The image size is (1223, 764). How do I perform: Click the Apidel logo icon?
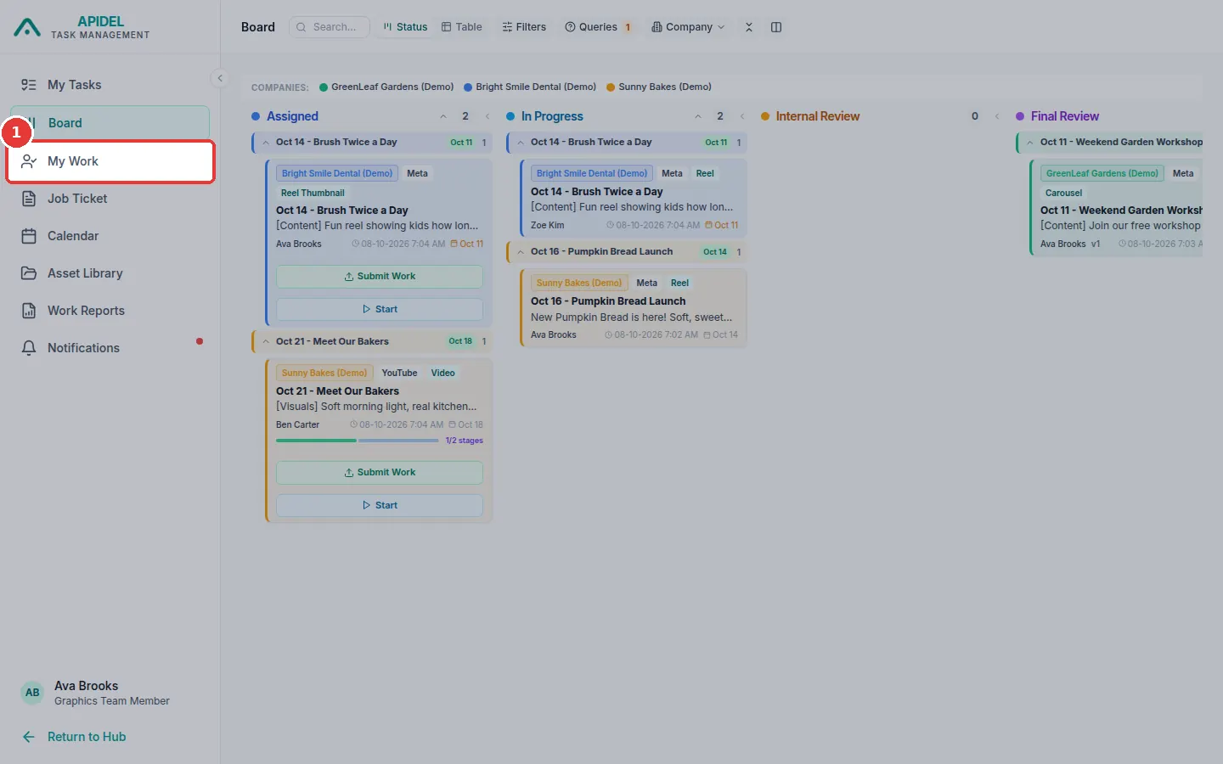[x=27, y=27]
